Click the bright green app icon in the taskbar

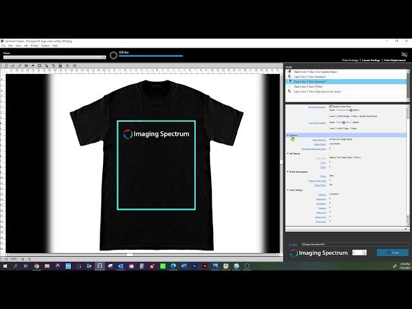(x=163, y=266)
